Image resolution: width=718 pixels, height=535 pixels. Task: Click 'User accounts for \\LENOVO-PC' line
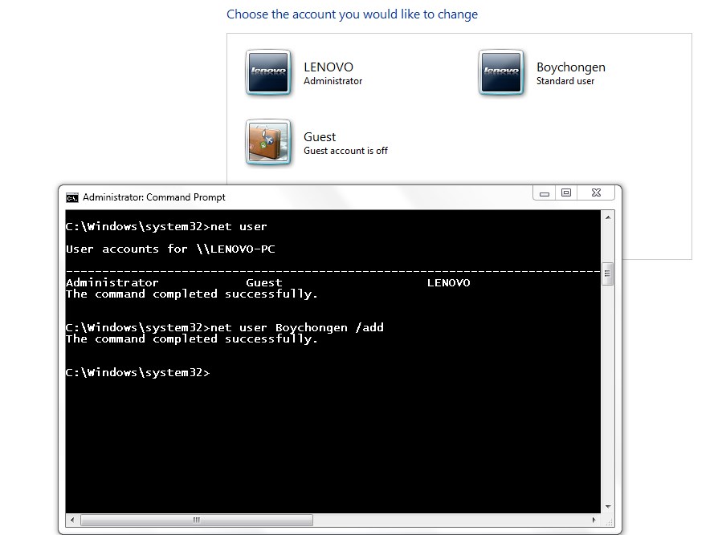[x=170, y=249]
